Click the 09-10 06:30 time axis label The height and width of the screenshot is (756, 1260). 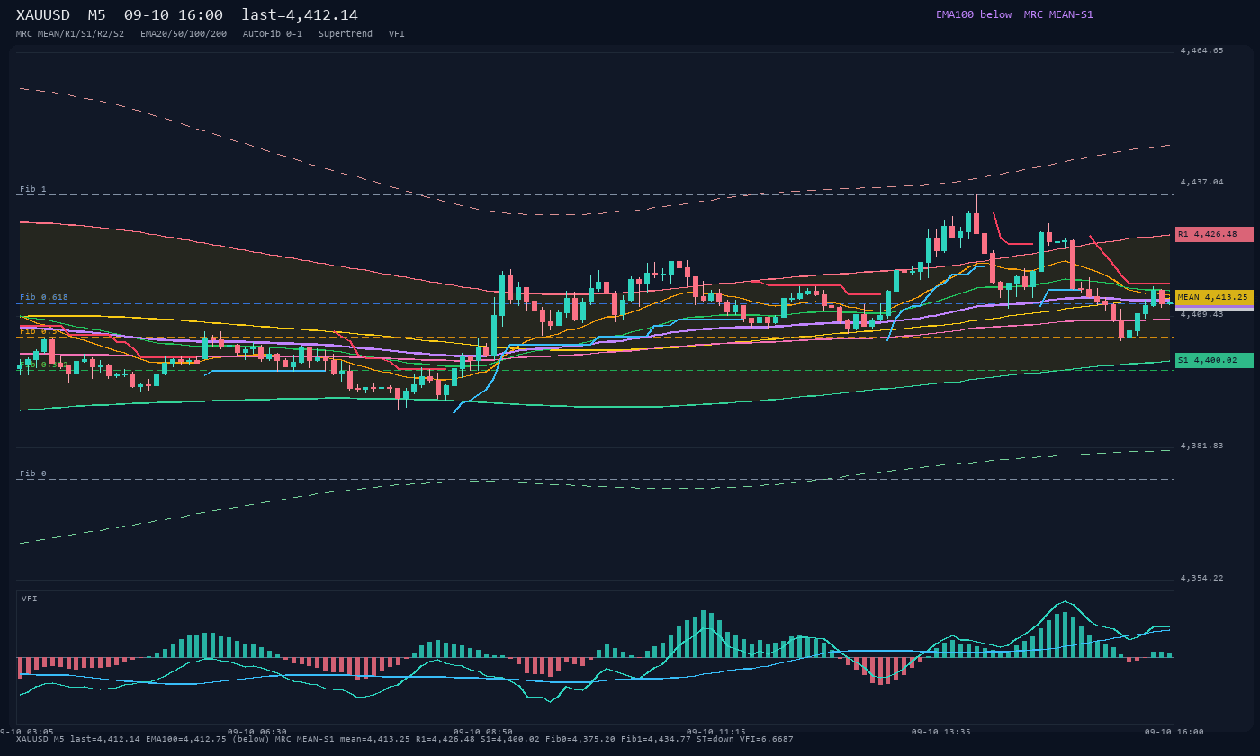(257, 732)
